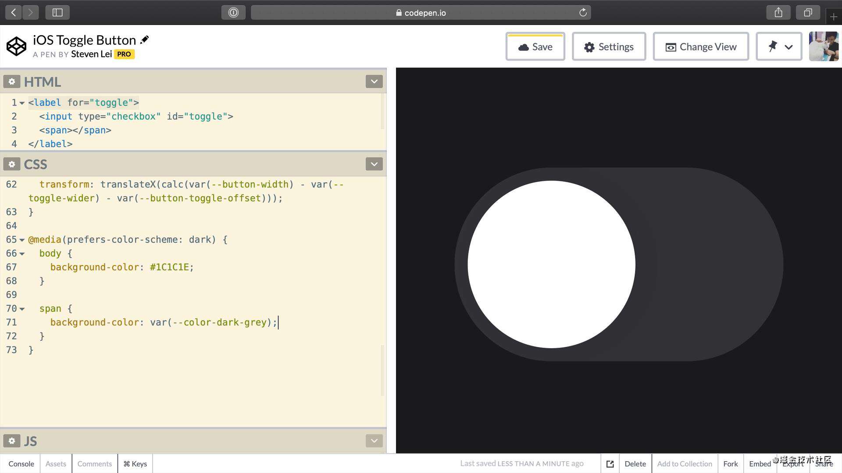
Task: Focus the codepen.io address bar
Action: pyautogui.click(x=421, y=13)
